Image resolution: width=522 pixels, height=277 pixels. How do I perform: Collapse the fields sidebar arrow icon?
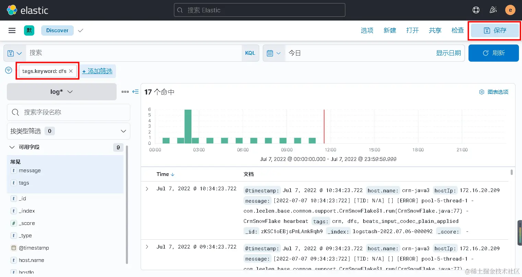click(135, 92)
